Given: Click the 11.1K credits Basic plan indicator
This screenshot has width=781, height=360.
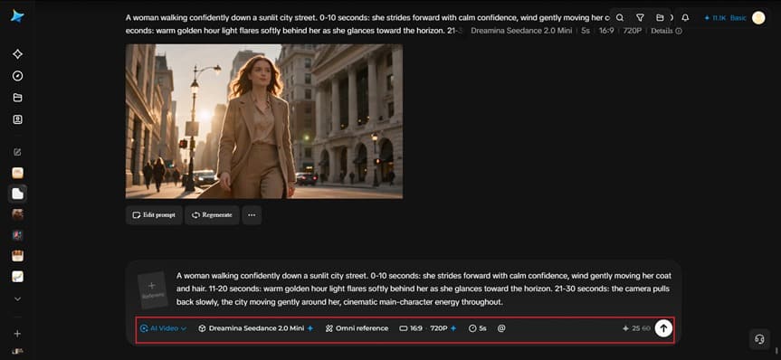Looking at the screenshot, I should pyautogui.click(x=725, y=18).
